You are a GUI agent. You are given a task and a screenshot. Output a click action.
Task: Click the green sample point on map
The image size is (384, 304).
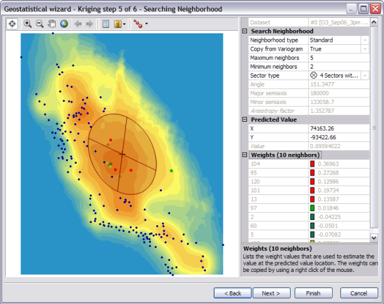click(x=172, y=171)
